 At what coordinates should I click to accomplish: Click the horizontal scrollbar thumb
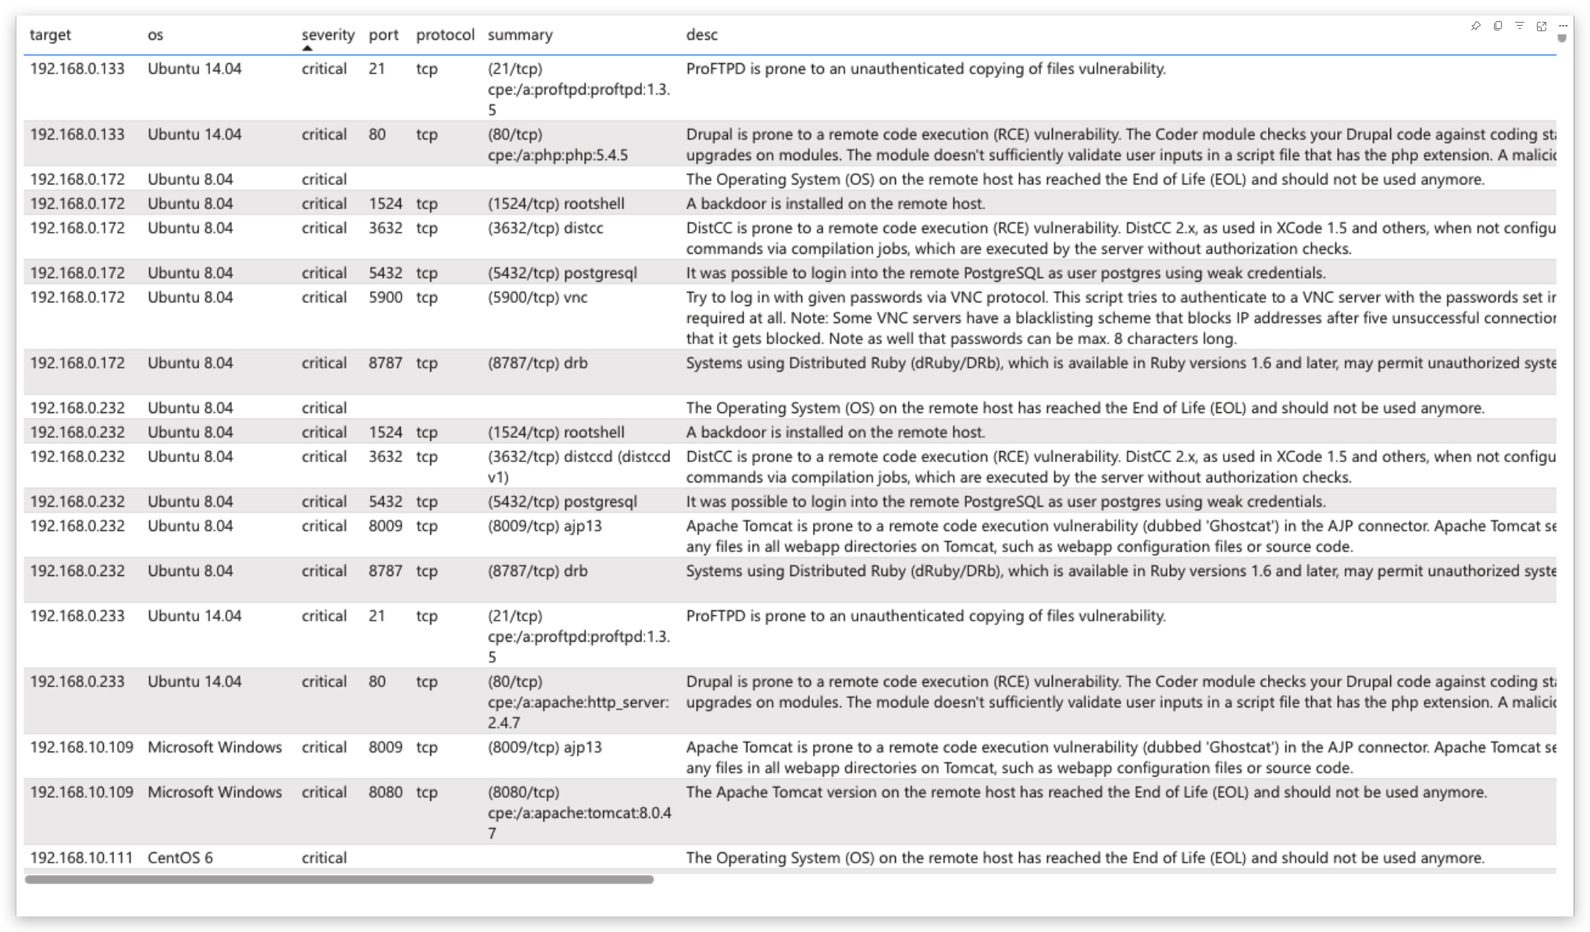click(339, 880)
